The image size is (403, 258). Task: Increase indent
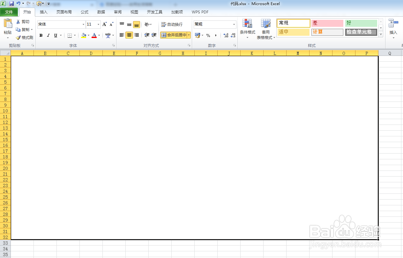pos(154,35)
